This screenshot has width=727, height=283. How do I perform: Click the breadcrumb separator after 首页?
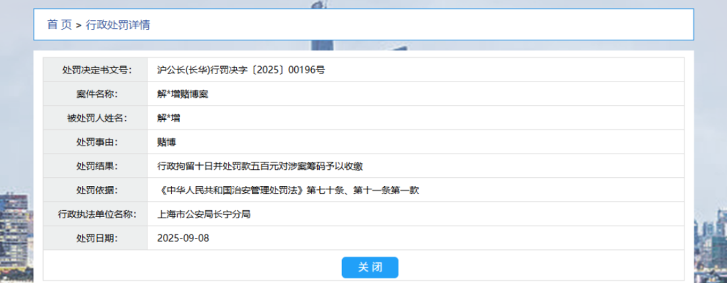coord(79,25)
